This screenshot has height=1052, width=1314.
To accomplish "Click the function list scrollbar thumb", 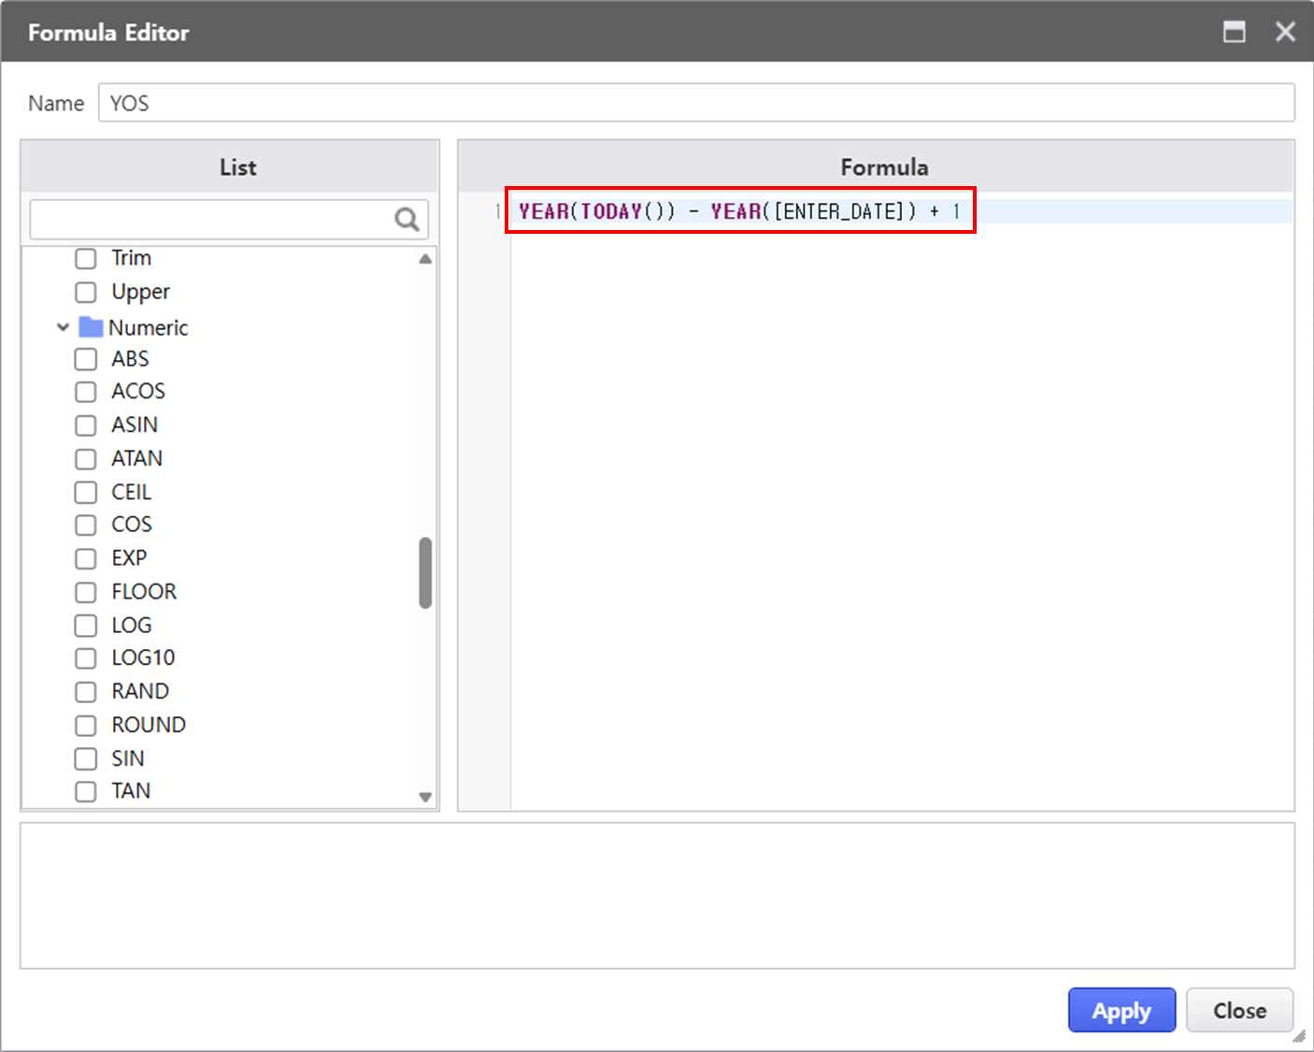I will click(x=425, y=572).
